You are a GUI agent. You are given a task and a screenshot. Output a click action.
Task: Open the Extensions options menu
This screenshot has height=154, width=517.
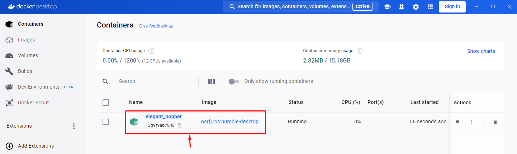point(74,126)
